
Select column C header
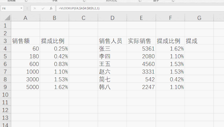coord(83,18)
